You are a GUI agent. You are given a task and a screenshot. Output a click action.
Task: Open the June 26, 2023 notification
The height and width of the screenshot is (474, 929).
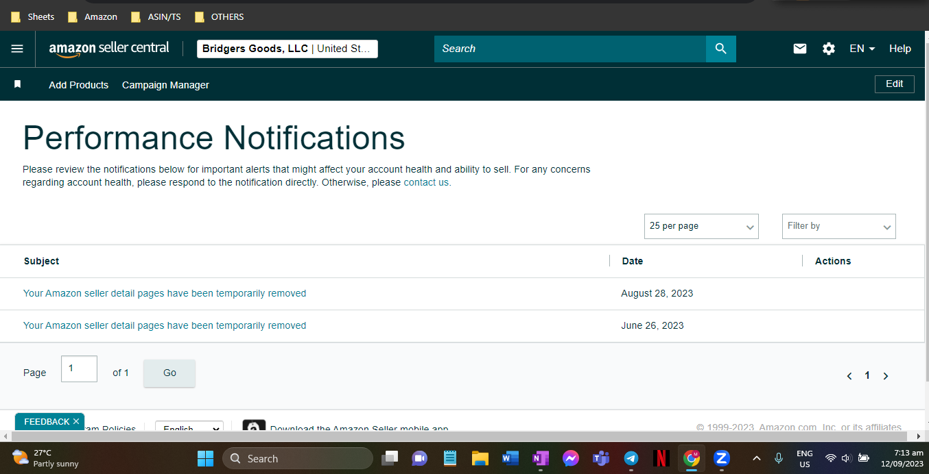click(x=165, y=325)
